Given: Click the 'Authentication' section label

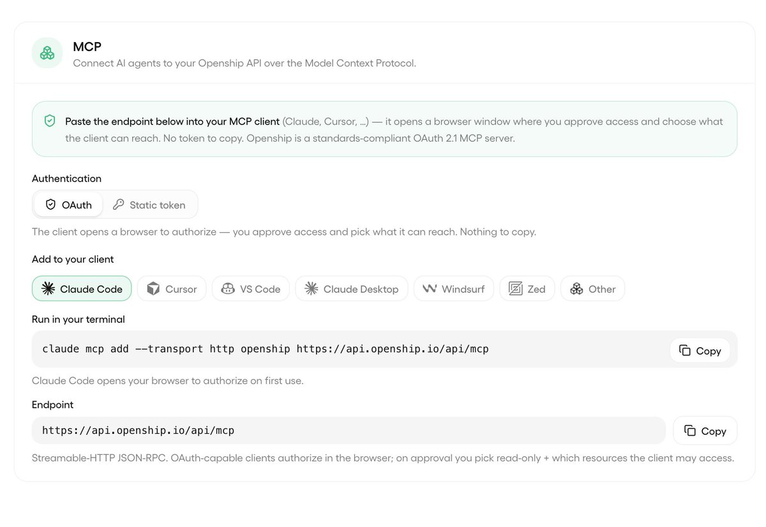Looking at the screenshot, I should point(67,179).
